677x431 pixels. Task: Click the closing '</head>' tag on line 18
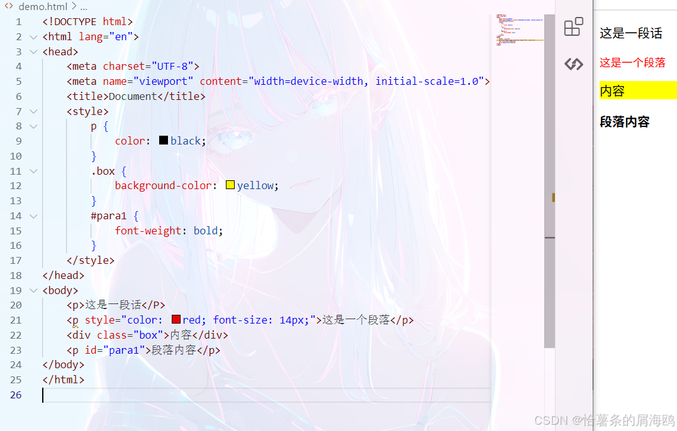(x=64, y=276)
